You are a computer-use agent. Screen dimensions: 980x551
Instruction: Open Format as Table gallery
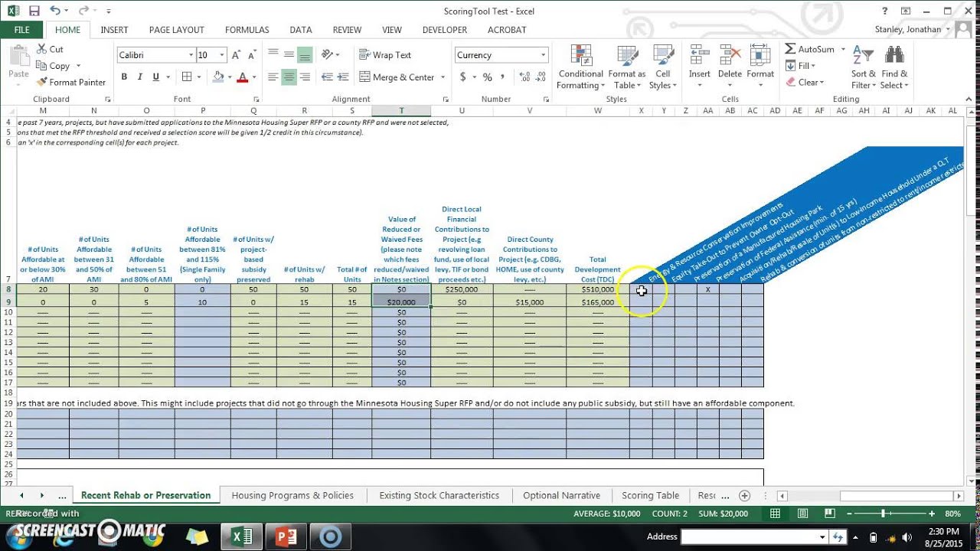tap(627, 67)
